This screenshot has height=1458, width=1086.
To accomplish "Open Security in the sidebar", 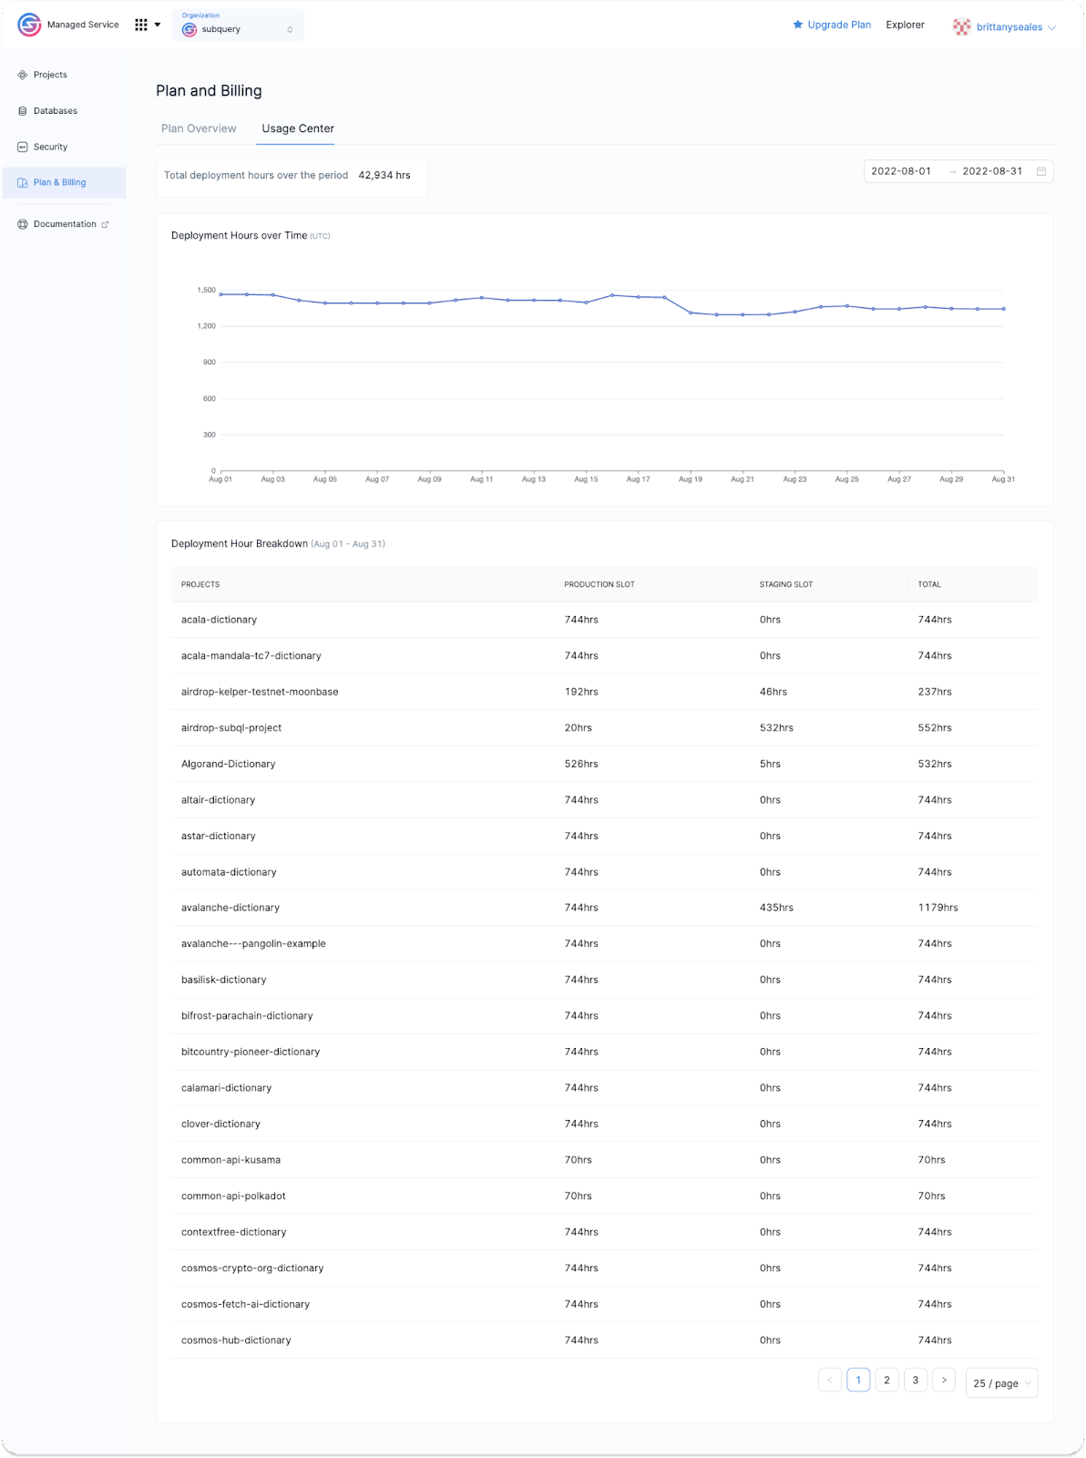I will [x=64, y=147].
